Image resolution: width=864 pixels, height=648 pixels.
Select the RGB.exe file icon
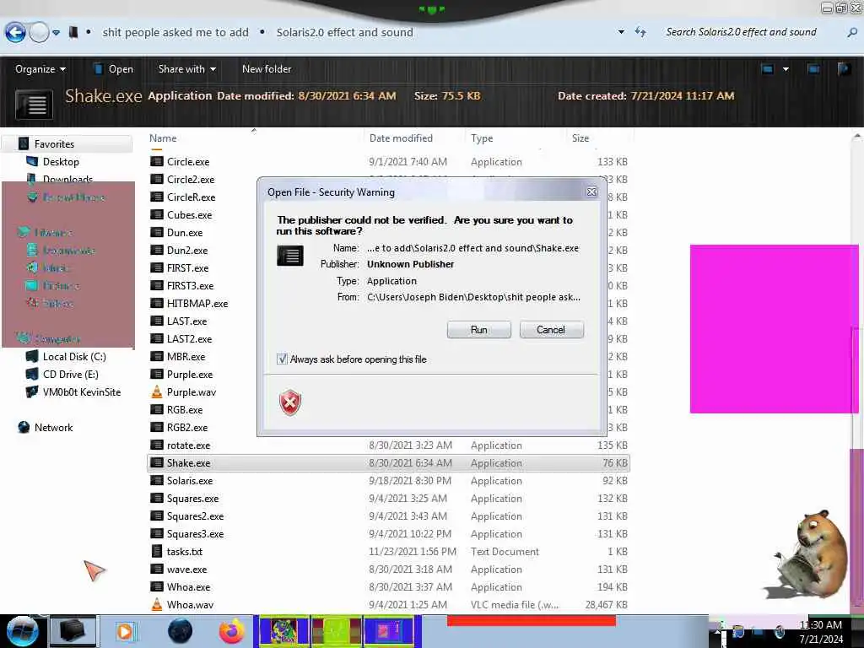156,409
